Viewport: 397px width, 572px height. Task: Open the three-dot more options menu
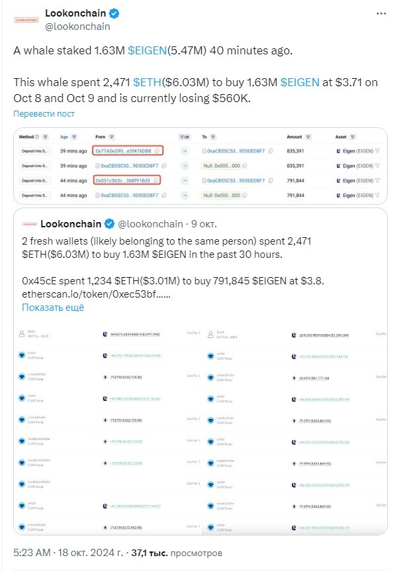381,14
